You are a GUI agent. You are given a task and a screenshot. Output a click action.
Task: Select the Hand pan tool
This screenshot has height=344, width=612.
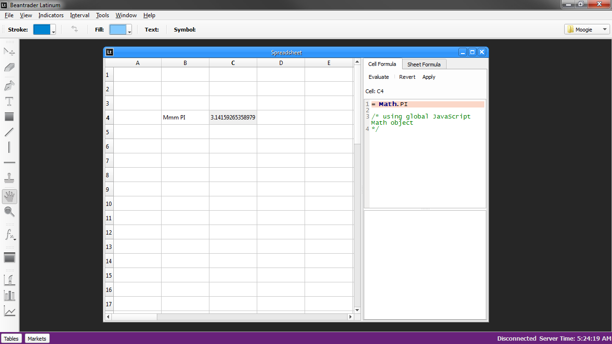pos(10,196)
